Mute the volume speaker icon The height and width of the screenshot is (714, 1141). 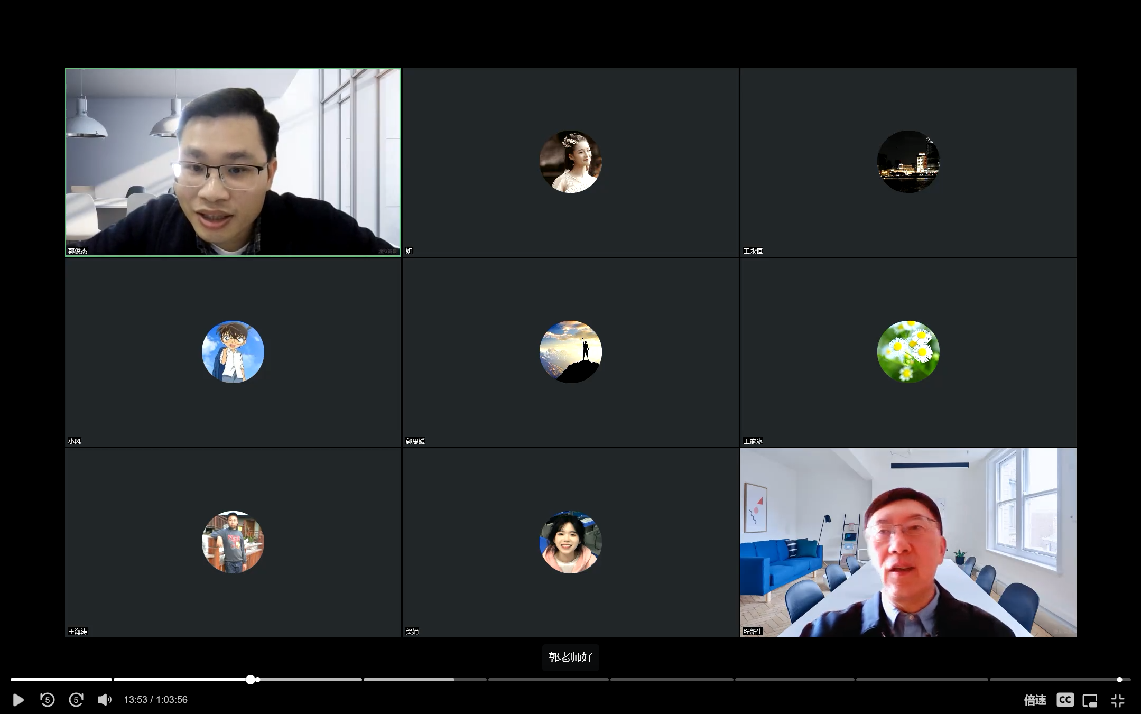104,700
